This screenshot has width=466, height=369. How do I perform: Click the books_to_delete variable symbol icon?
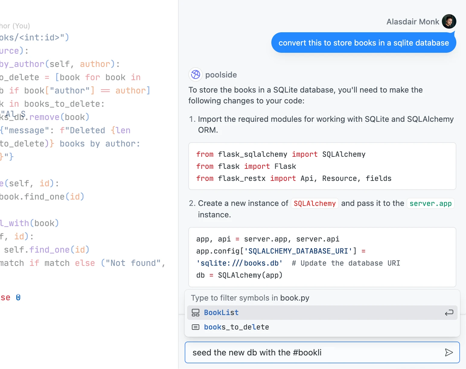click(196, 327)
